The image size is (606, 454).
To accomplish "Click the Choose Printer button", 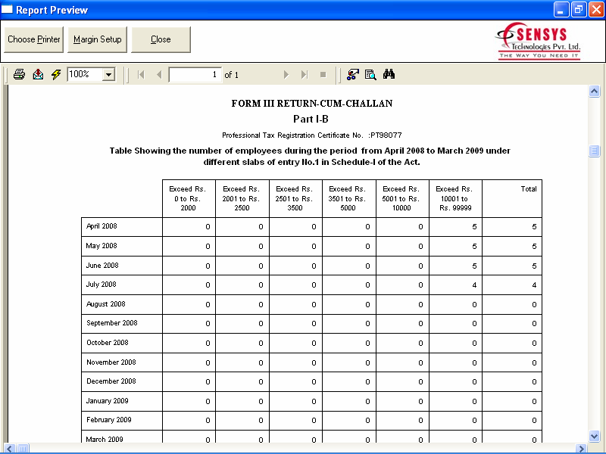I will coord(33,39).
